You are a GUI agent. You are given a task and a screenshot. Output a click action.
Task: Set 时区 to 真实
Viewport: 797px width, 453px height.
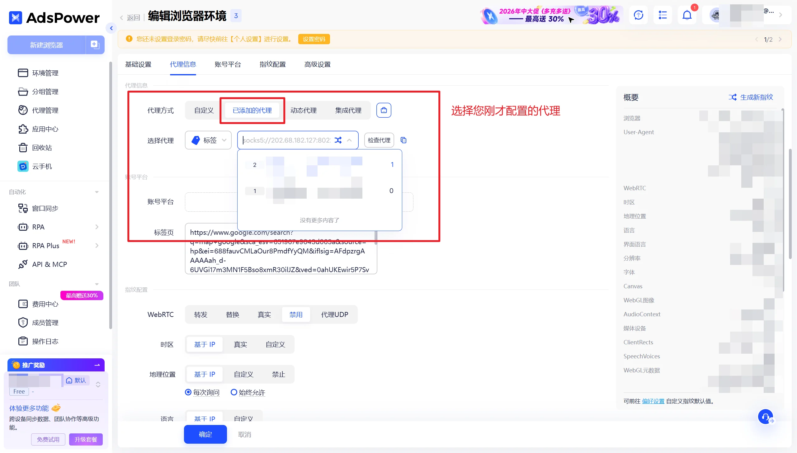[240, 344]
